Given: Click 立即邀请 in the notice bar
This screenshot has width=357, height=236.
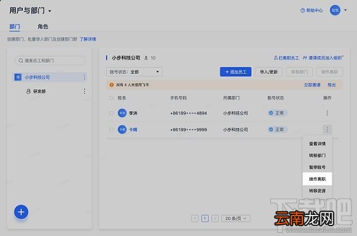Looking at the screenshot, I should 312,85.
